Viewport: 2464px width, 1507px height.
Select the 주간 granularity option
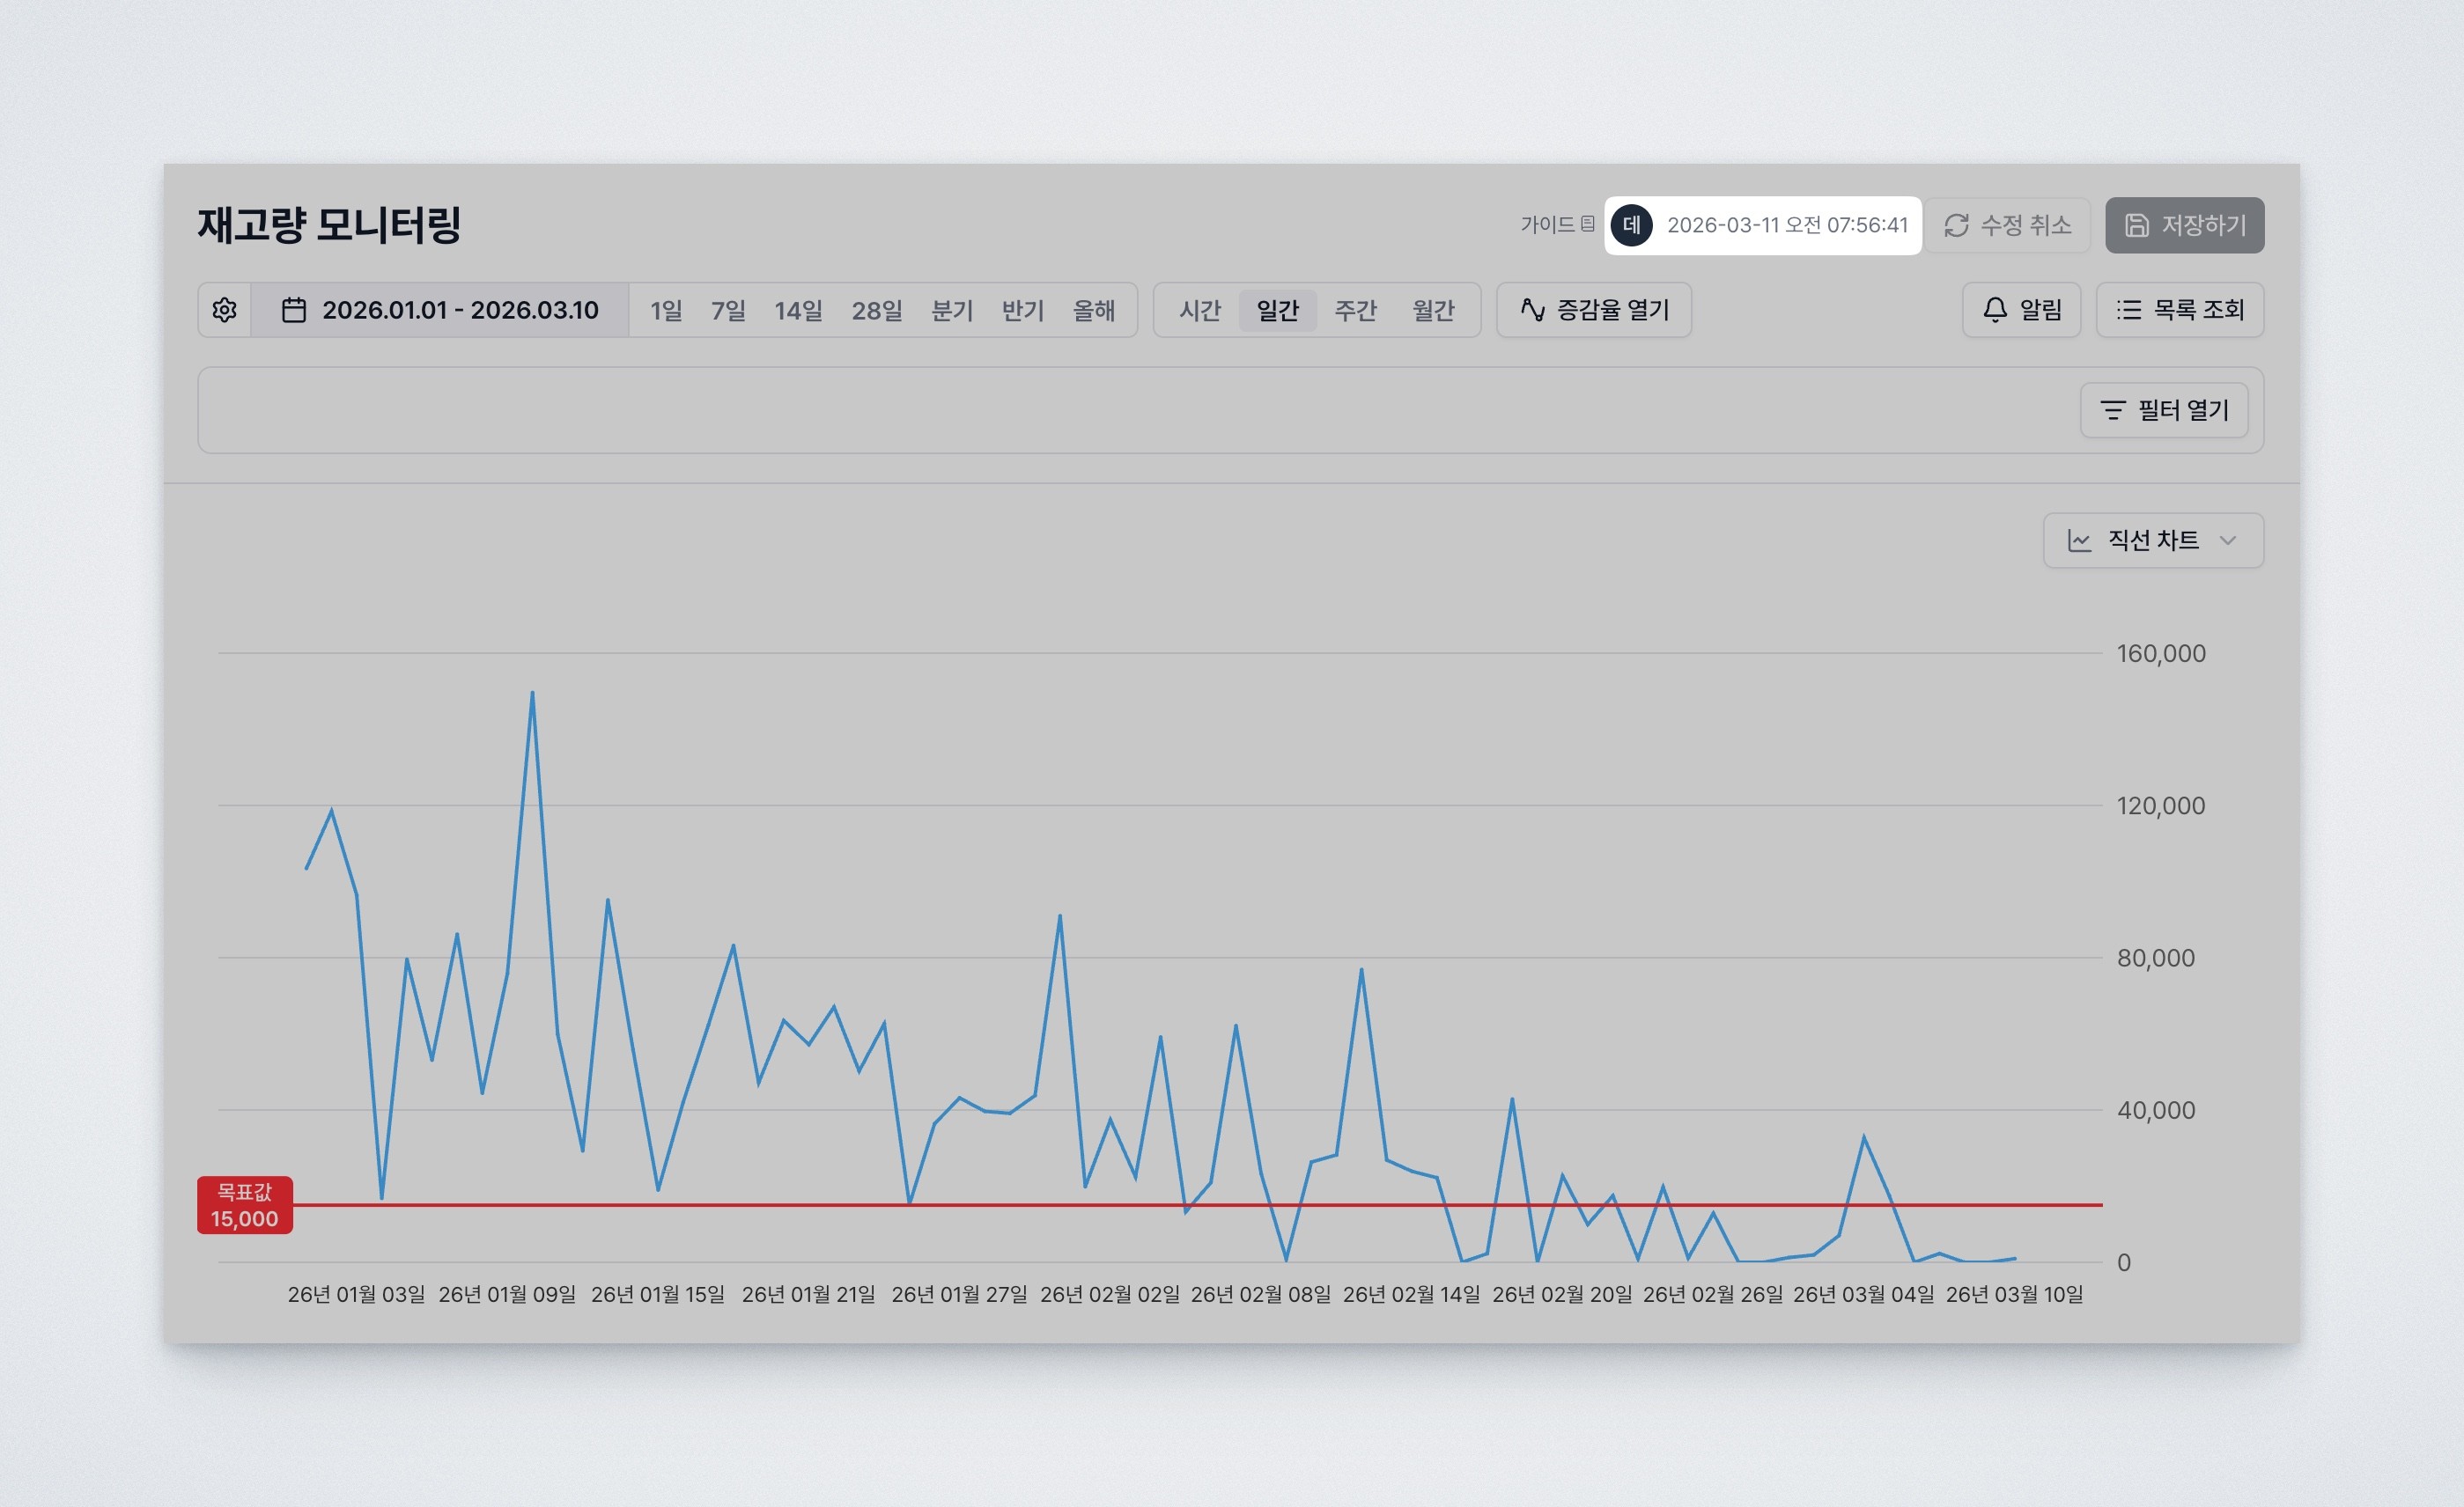click(x=1355, y=310)
